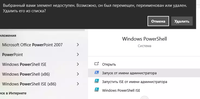
Task: Click the icon beside Windows PowerShell ISE action
Action: pyautogui.click(x=96, y=90)
